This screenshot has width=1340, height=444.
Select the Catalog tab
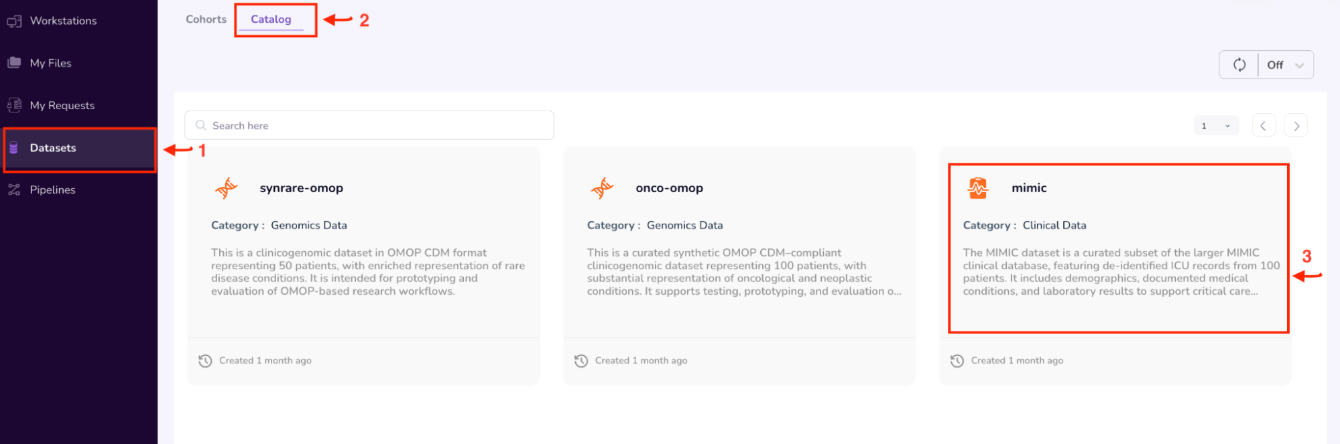click(271, 19)
